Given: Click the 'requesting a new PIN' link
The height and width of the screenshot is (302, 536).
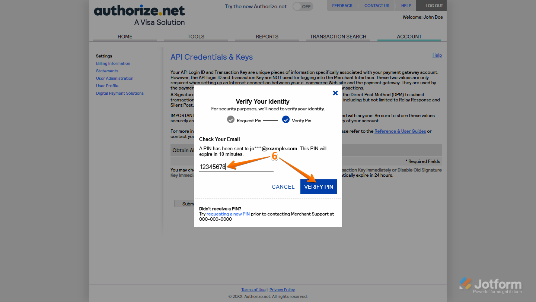Looking at the screenshot, I should pos(228,214).
